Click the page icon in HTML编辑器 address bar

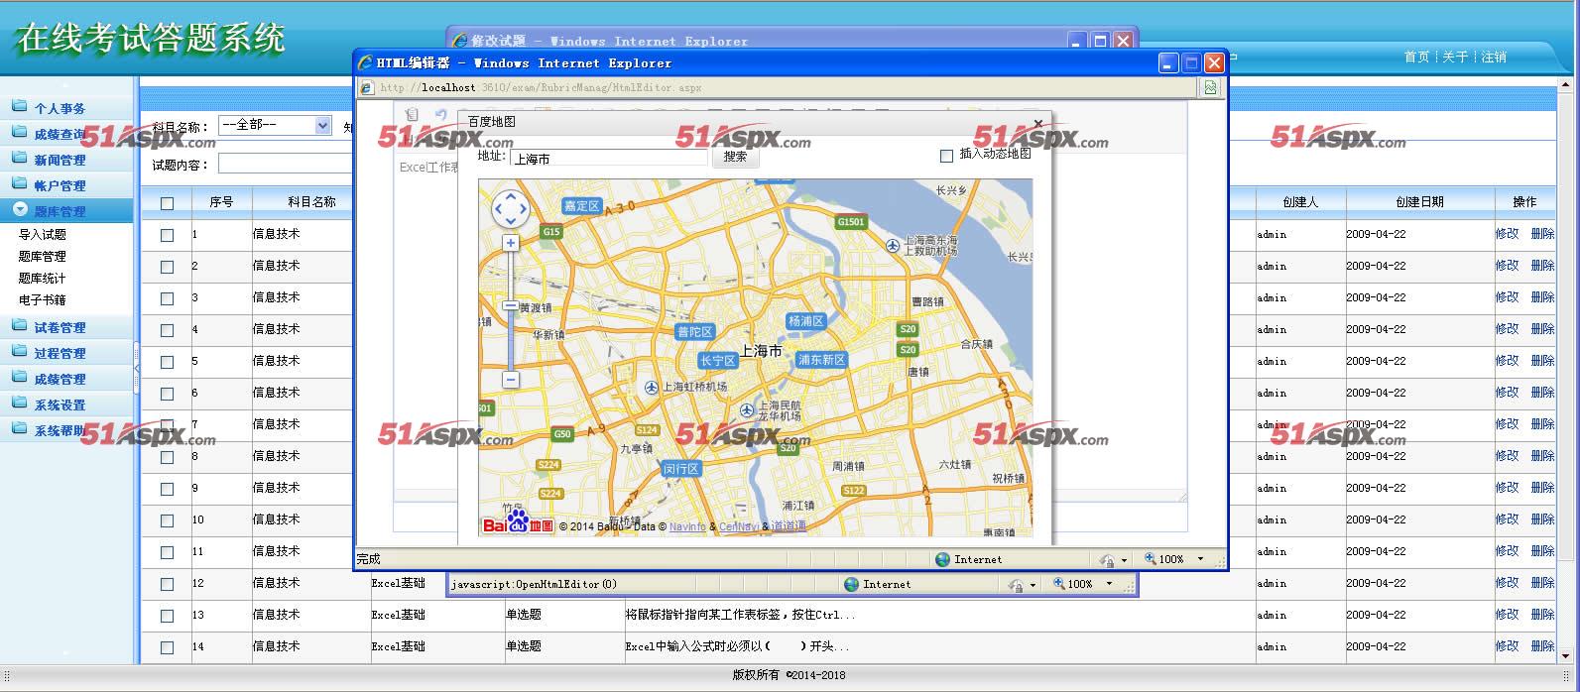(x=366, y=87)
